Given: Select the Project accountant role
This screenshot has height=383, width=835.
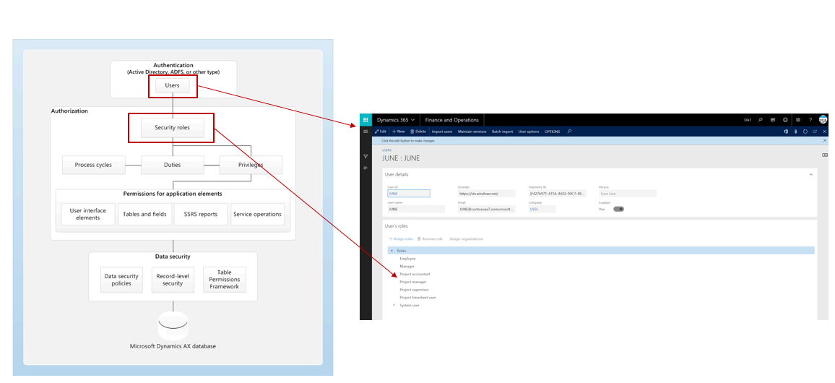Looking at the screenshot, I should pyautogui.click(x=415, y=274).
